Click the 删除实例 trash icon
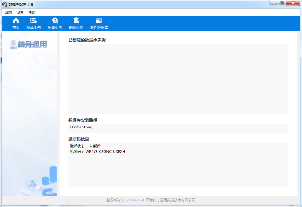The image size is (302, 207). point(76,23)
